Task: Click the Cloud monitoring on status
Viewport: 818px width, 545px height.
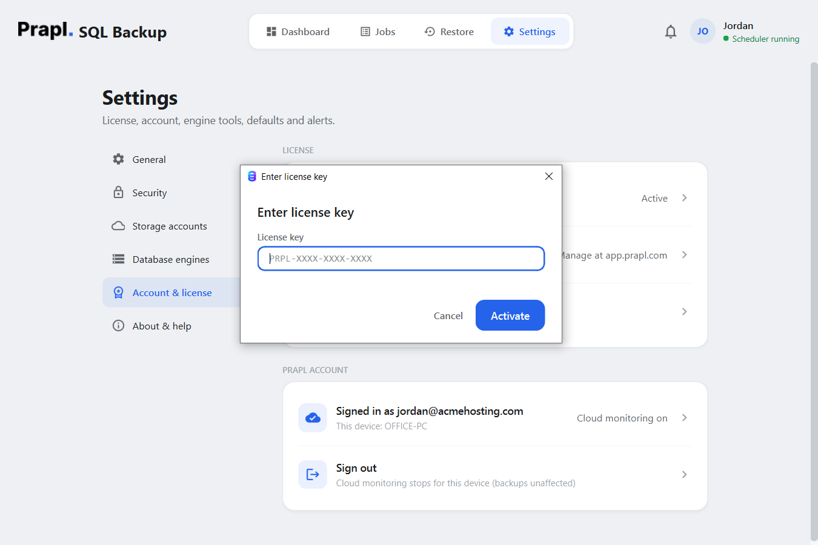Action: pyautogui.click(x=622, y=418)
